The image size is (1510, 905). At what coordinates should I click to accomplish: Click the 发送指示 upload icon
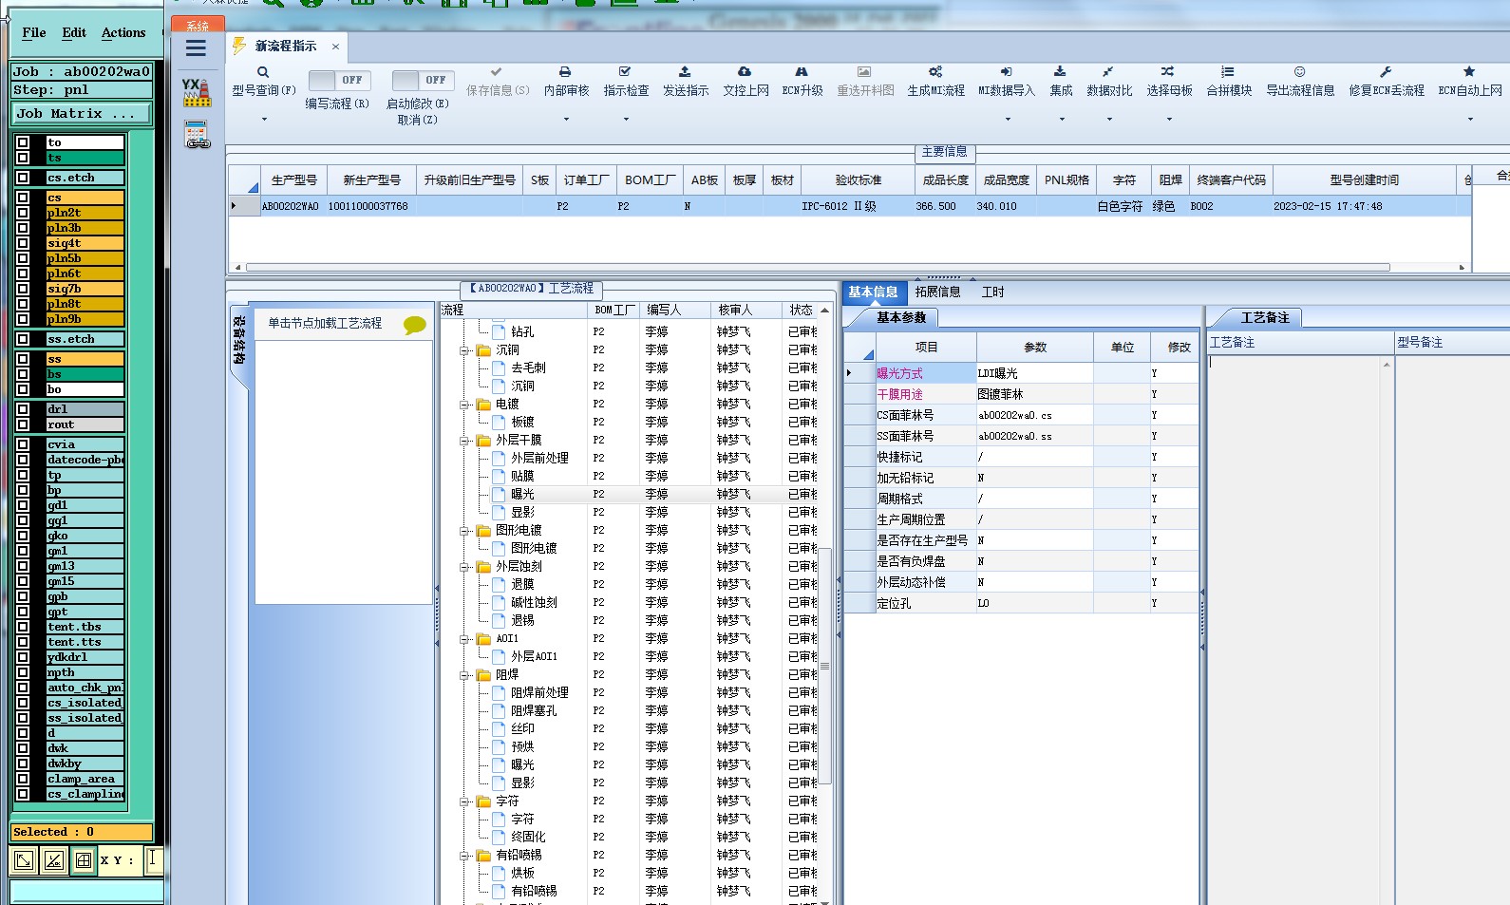[x=685, y=71]
